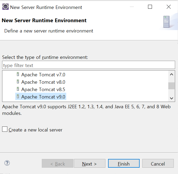
Task: Click the runtime list scroll down arrow
Action: point(171,98)
